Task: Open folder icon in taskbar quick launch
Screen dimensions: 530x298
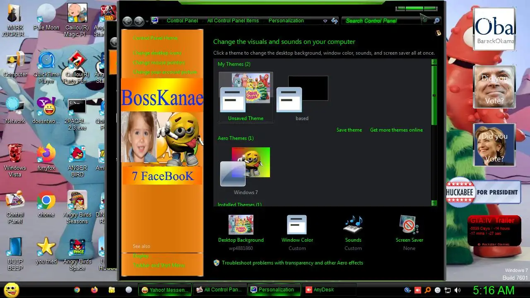Action: (111, 290)
